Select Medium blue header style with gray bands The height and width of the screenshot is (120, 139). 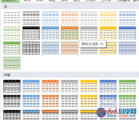pyautogui.click(x=31, y=115)
